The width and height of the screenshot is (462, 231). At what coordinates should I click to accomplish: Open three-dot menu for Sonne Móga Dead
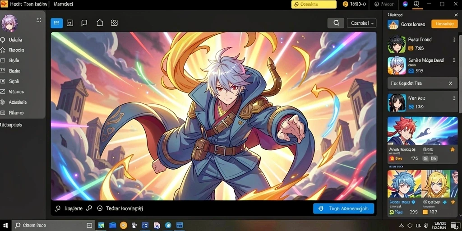click(x=454, y=61)
